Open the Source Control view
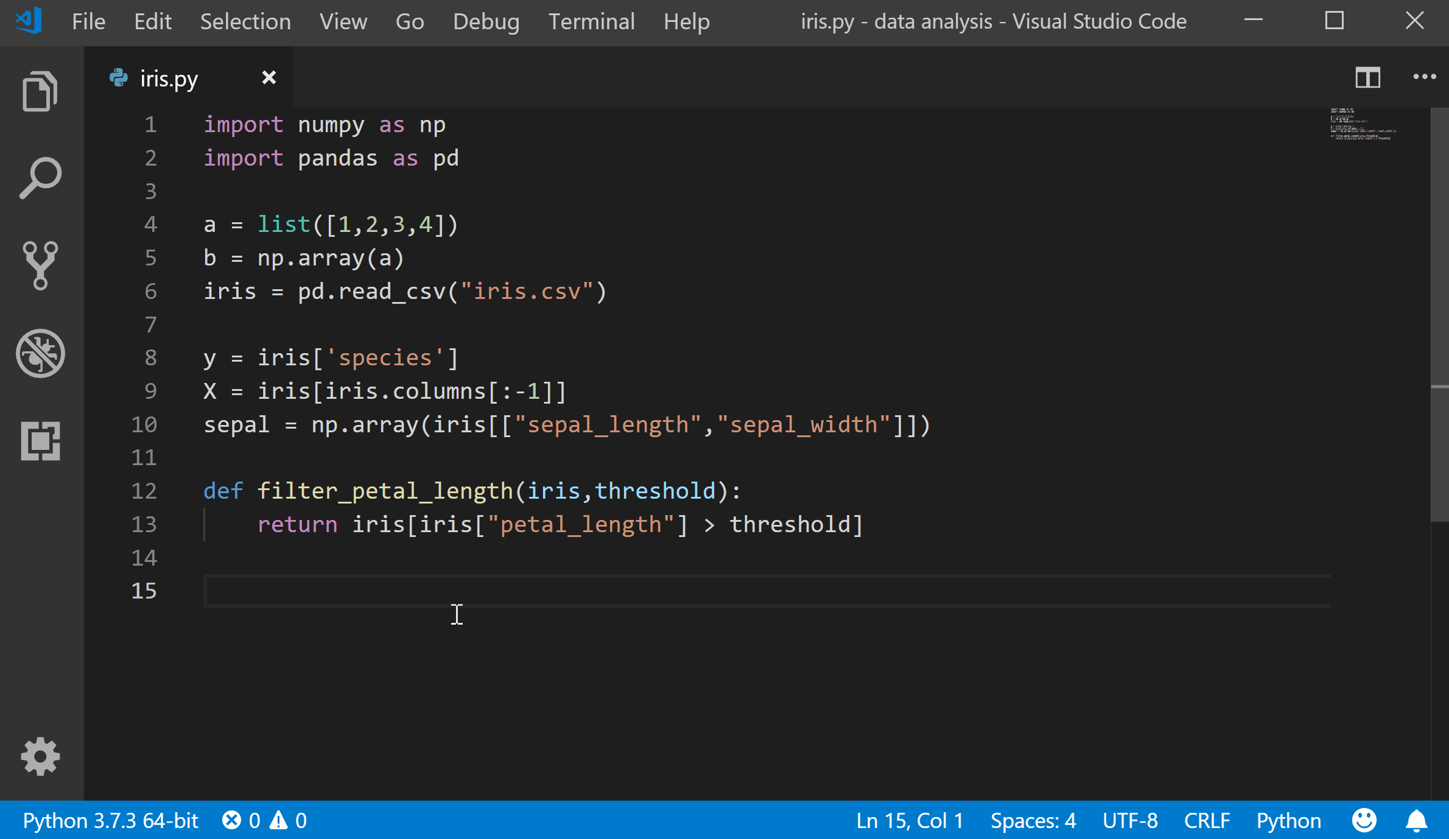1449x839 pixels. point(40,265)
